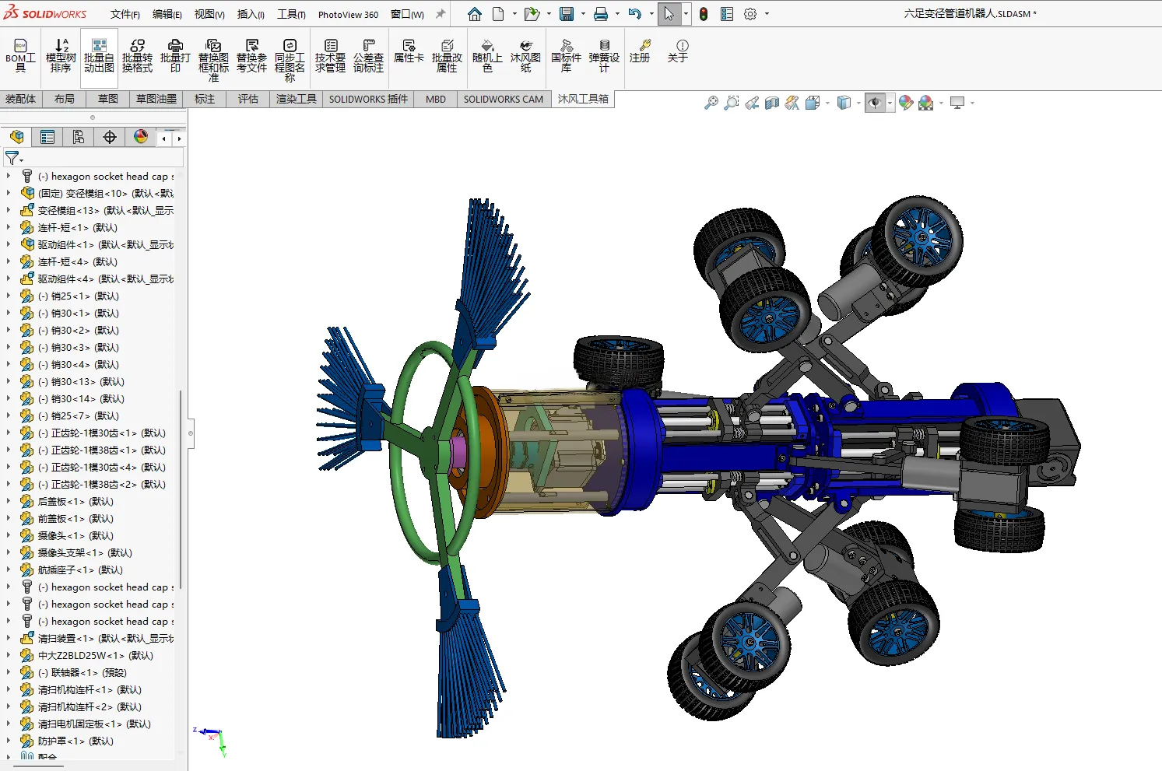Open the BOM工具 tool

pos(20,55)
